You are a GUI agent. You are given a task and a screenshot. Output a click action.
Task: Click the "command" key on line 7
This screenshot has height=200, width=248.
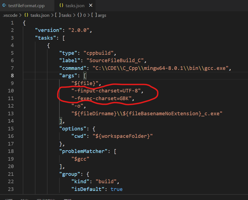pos(73,68)
